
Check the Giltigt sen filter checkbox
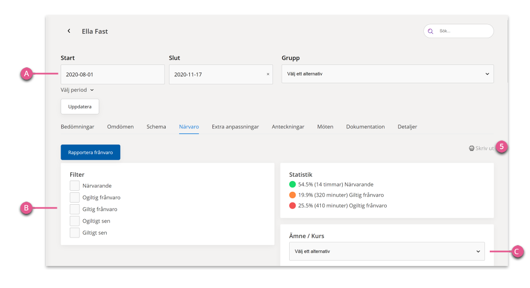75,233
